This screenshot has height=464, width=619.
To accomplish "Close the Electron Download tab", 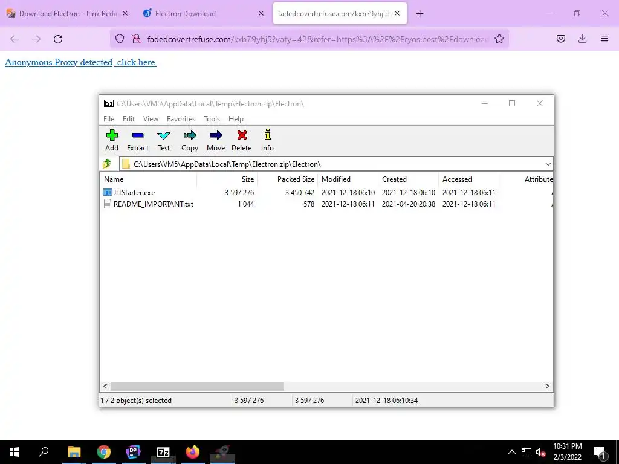I will pyautogui.click(x=261, y=13).
